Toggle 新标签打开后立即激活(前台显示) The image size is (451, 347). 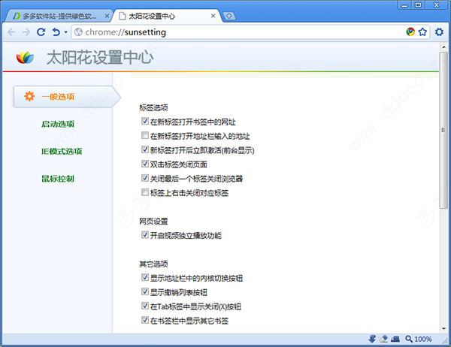(145, 149)
